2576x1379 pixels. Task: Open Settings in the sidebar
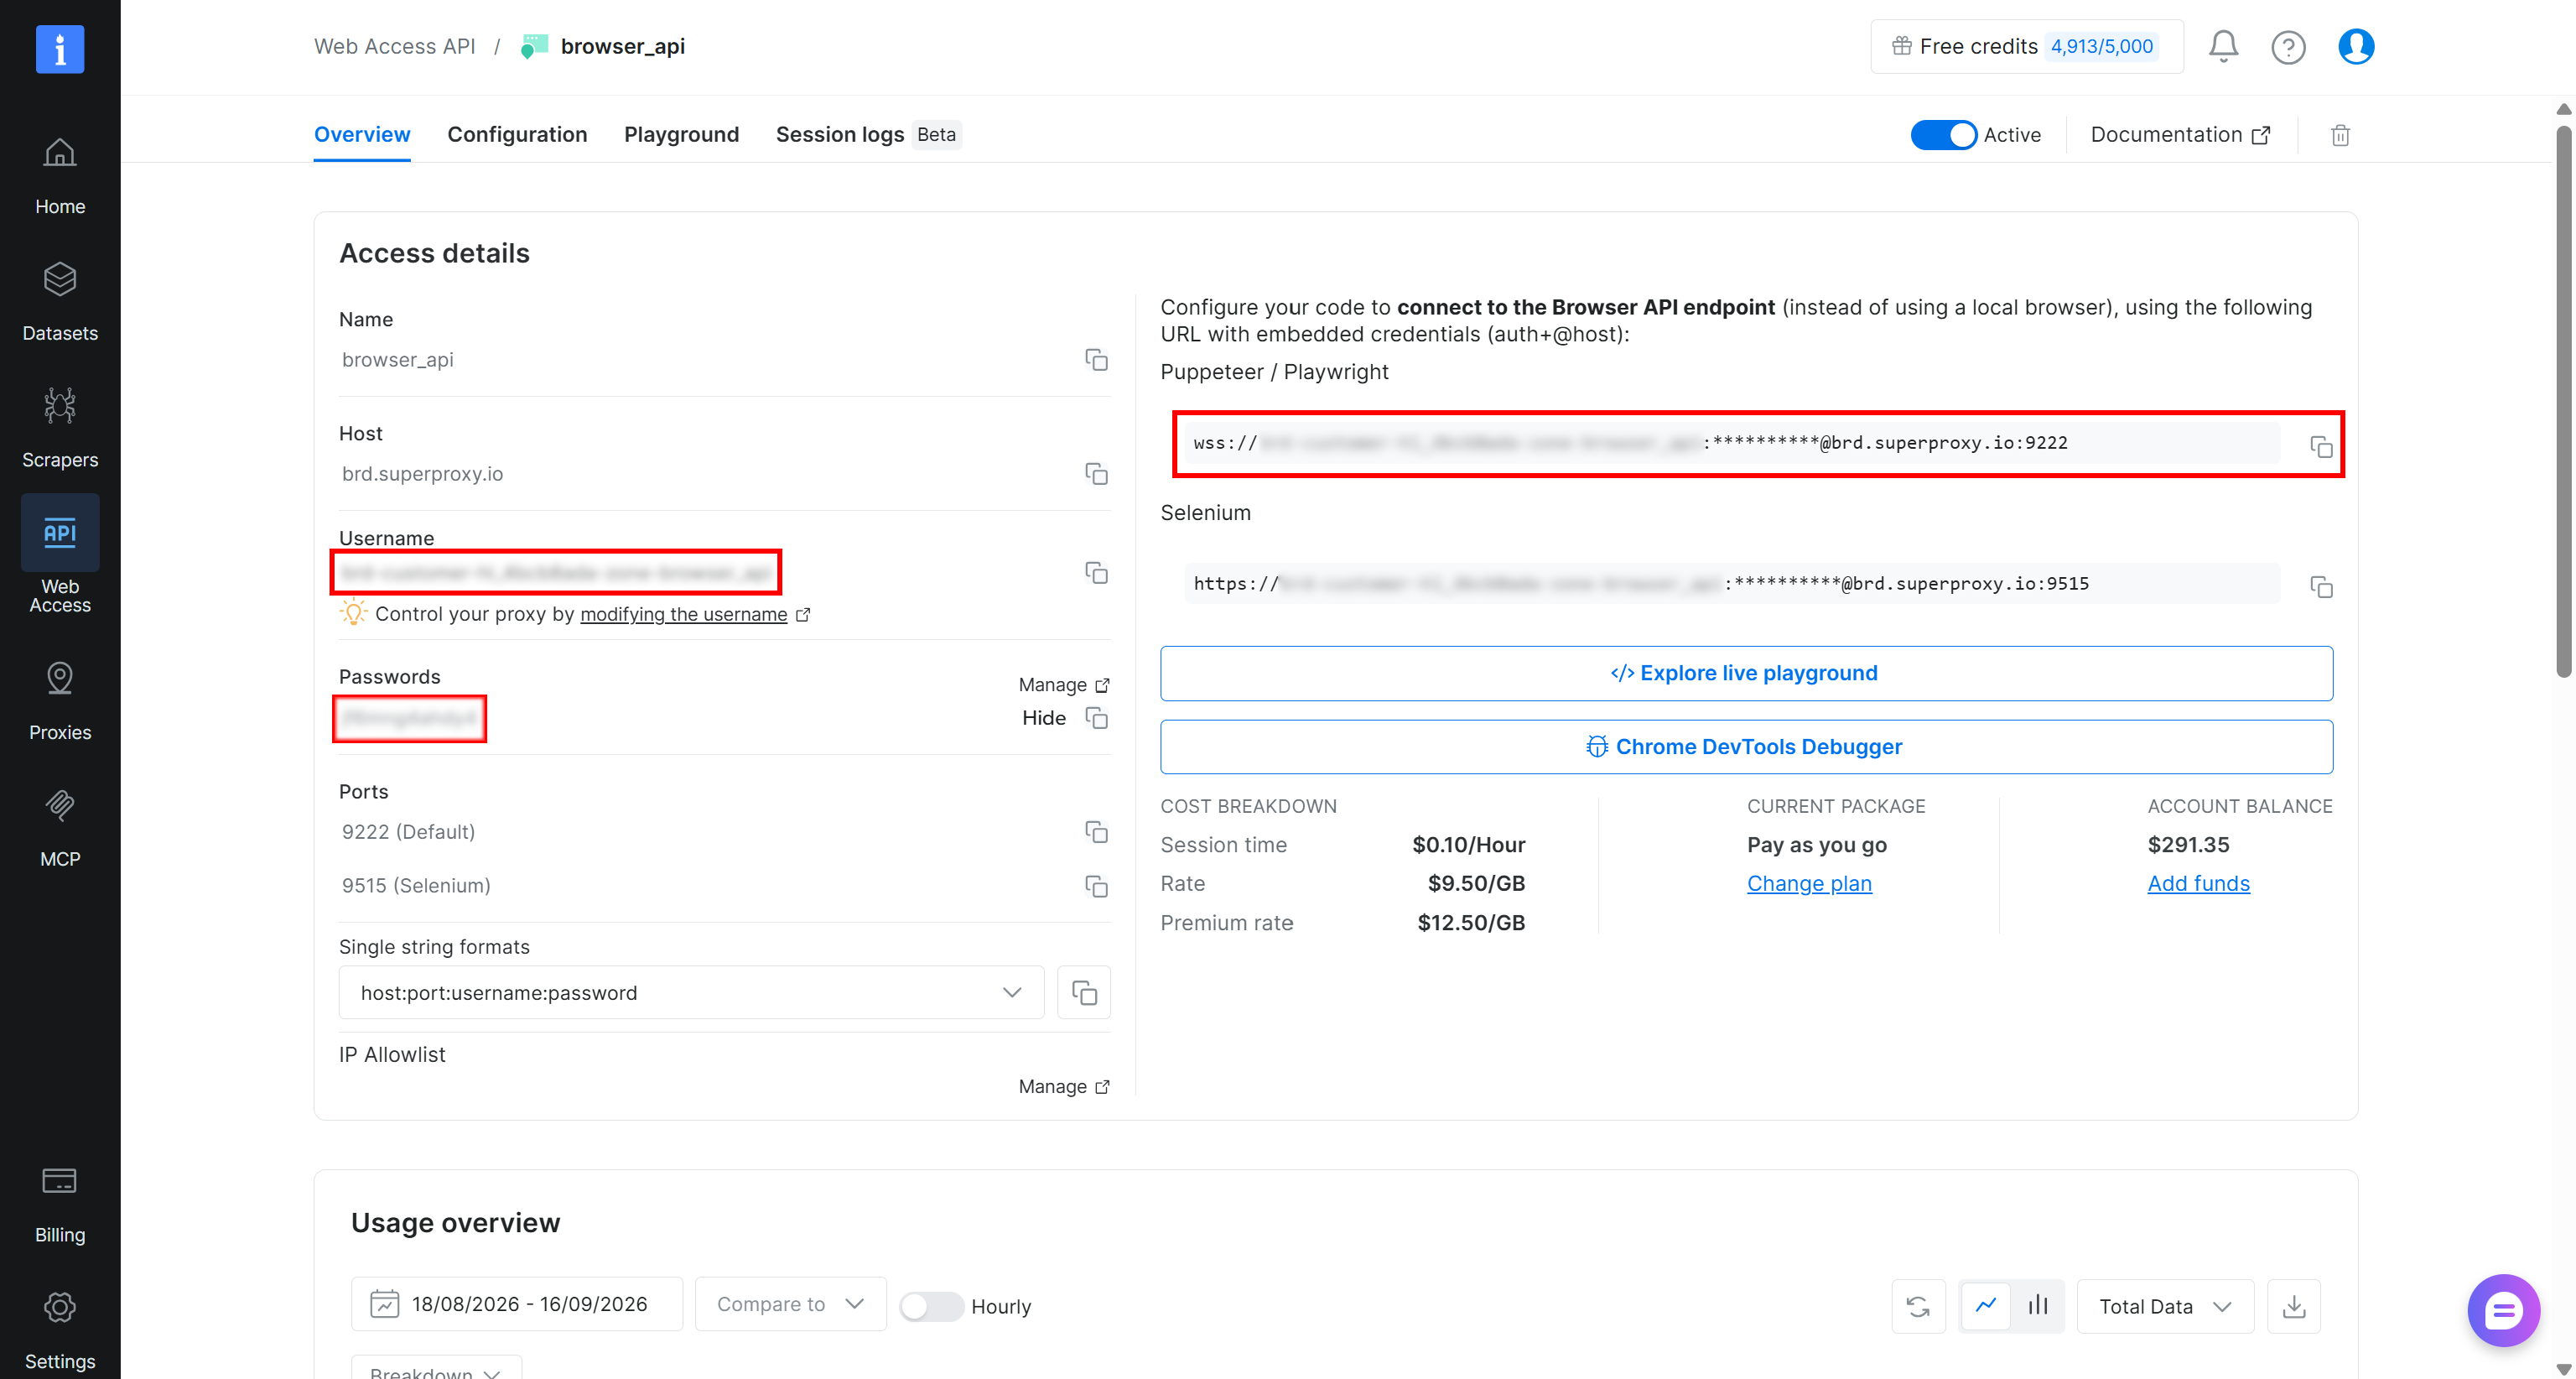click(60, 1330)
